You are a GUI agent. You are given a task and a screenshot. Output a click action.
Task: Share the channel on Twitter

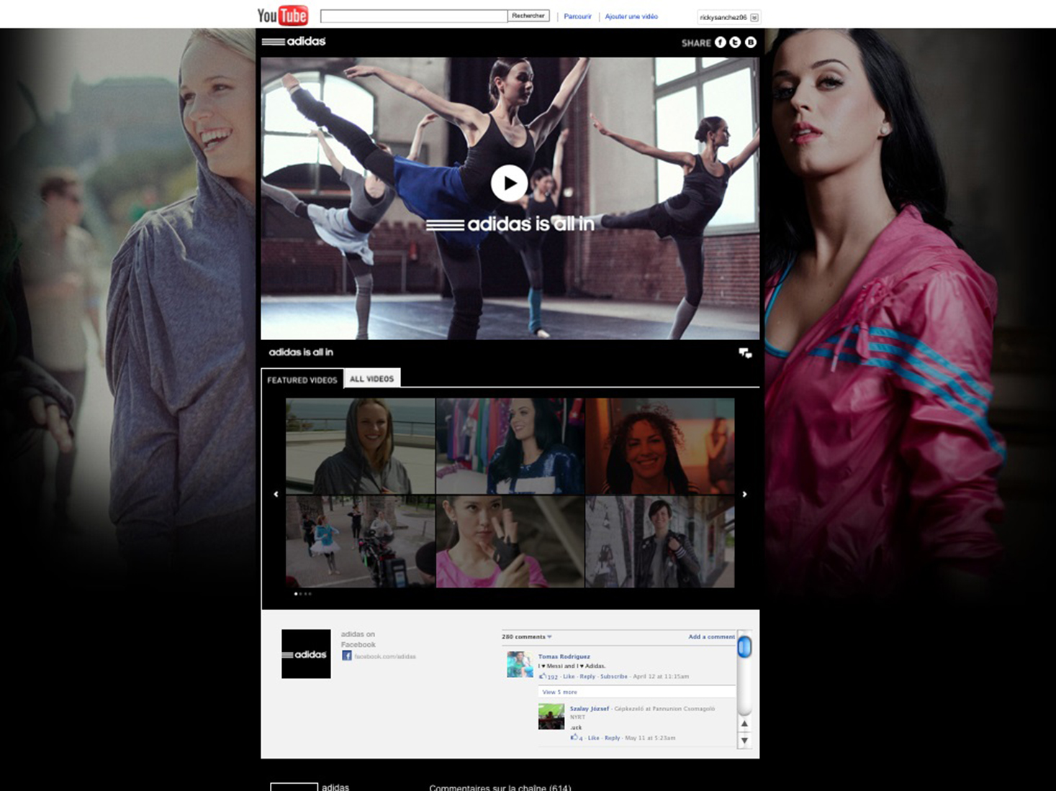click(735, 42)
